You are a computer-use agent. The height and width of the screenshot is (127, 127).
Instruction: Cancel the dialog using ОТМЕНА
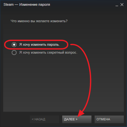tap(109, 119)
